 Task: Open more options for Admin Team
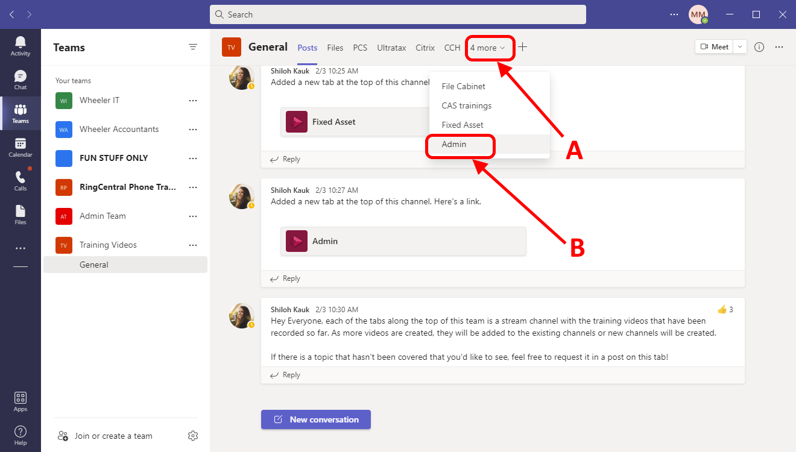click(193, 216)
